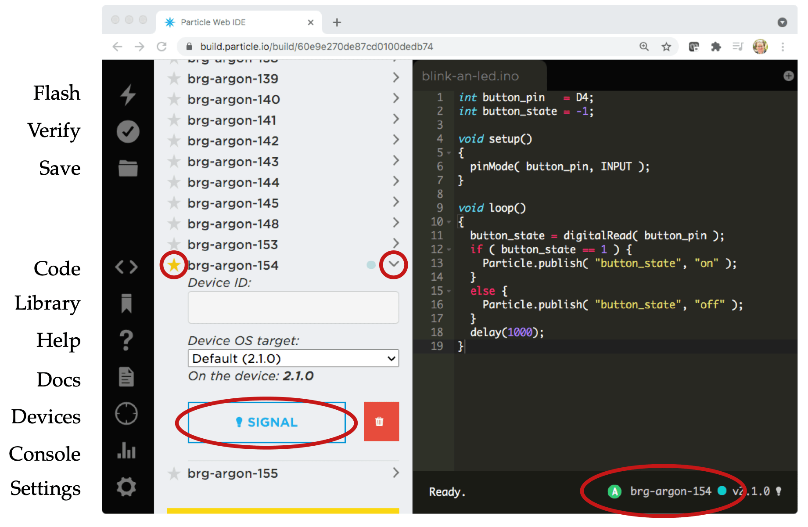Click the lightbulb icon in the status bar
Viewport: 808px width, 527px height.
point(779,491)
